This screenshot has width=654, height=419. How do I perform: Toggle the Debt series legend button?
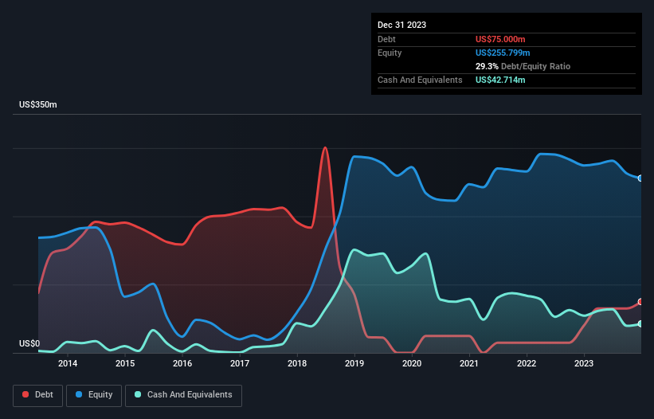pyautogui.click(x=38, y=395)
